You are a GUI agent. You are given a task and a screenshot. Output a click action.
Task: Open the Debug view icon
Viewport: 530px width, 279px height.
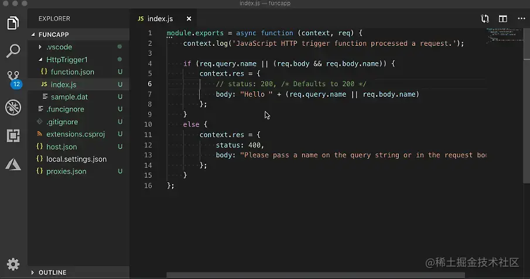(13, 107)
